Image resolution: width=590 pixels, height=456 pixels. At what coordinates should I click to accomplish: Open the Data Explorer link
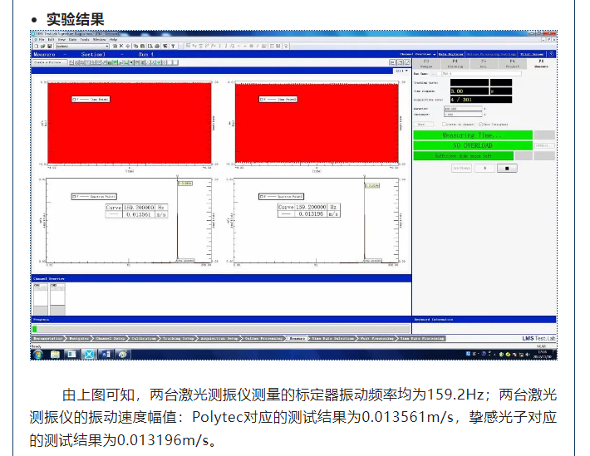tap(450, 55)
